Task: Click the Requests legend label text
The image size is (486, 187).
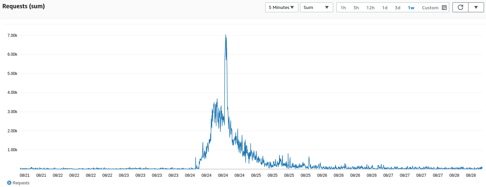Action: point(21,183)
